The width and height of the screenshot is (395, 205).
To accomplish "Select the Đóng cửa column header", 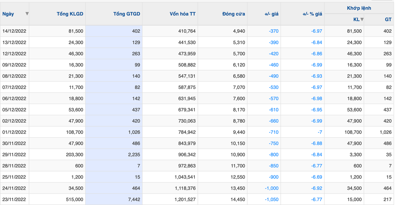I will pyautogui.click(x=234, y=14).
